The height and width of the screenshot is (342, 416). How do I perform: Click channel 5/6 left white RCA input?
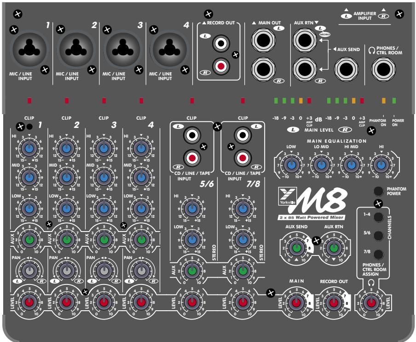[x=192, y=135]
